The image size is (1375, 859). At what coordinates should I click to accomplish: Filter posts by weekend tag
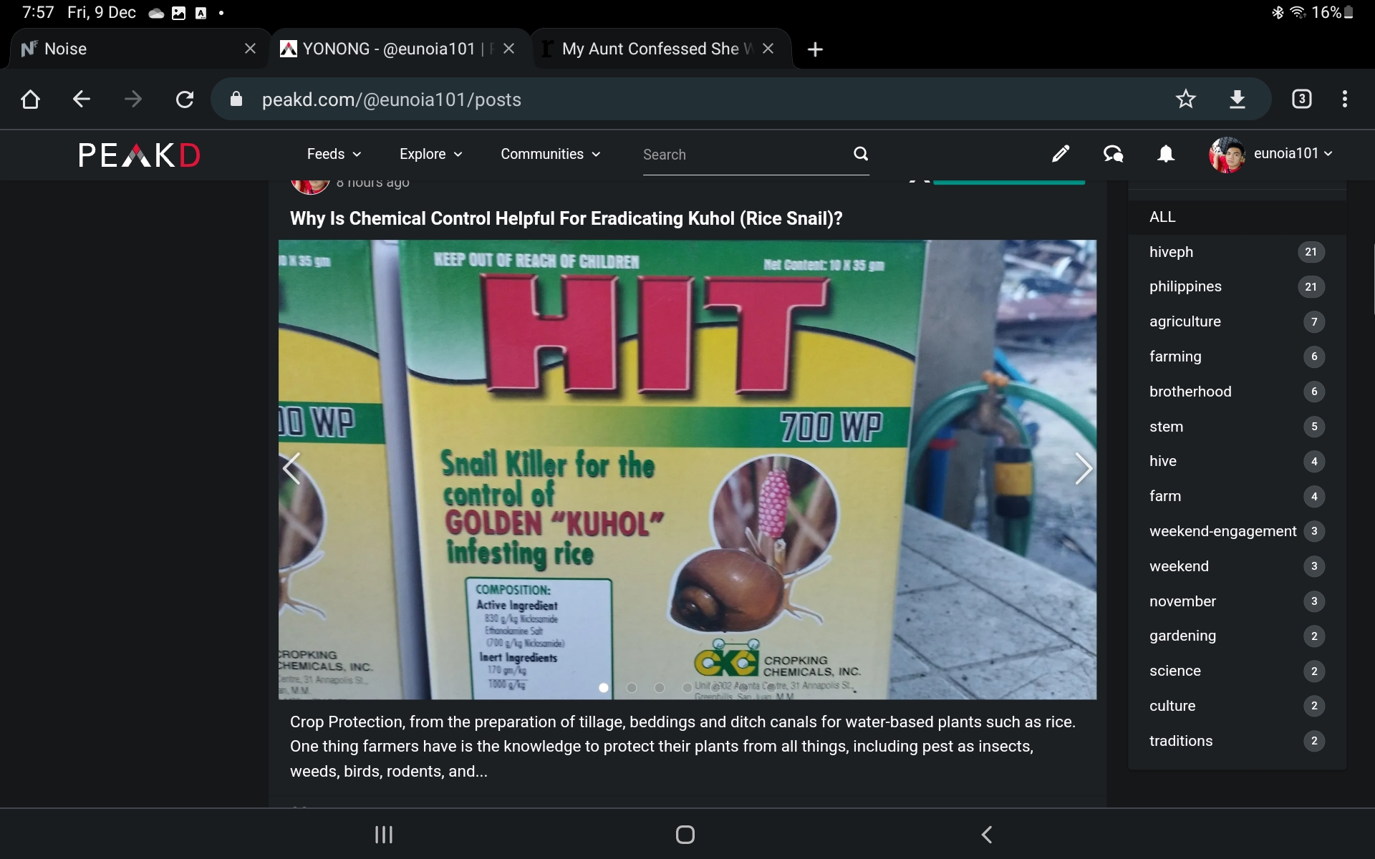coord(1237,566)
